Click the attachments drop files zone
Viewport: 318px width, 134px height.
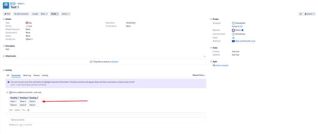pyautogui.click(x=105, y=62)
